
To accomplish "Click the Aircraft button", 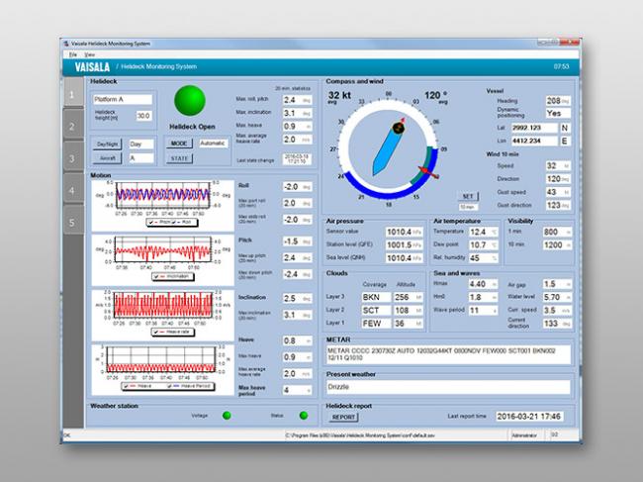I will (108, 157).
